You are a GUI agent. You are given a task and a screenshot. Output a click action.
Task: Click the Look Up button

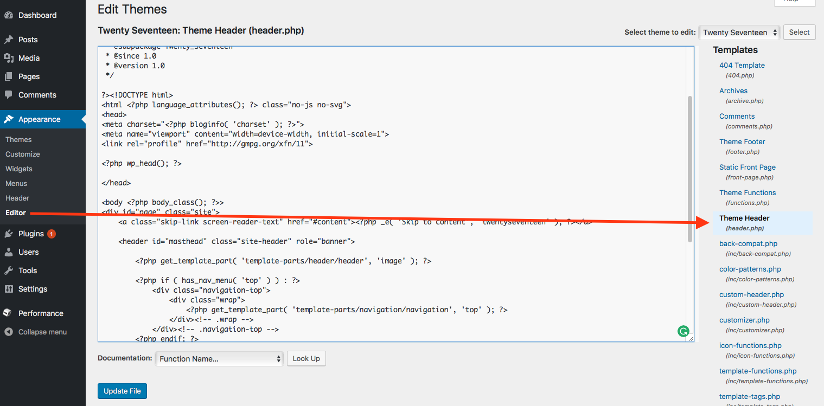(x=306, y=358)
